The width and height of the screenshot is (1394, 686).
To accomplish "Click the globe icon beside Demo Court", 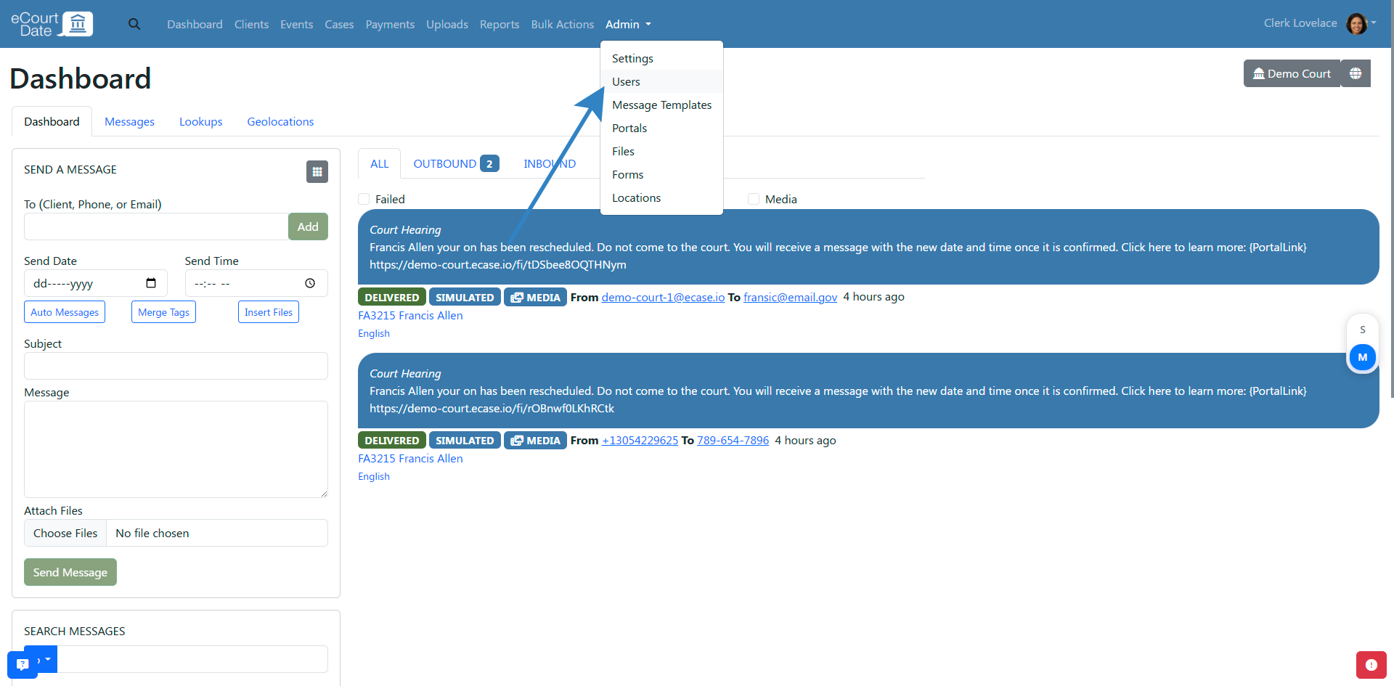I will pos(1356,73).
